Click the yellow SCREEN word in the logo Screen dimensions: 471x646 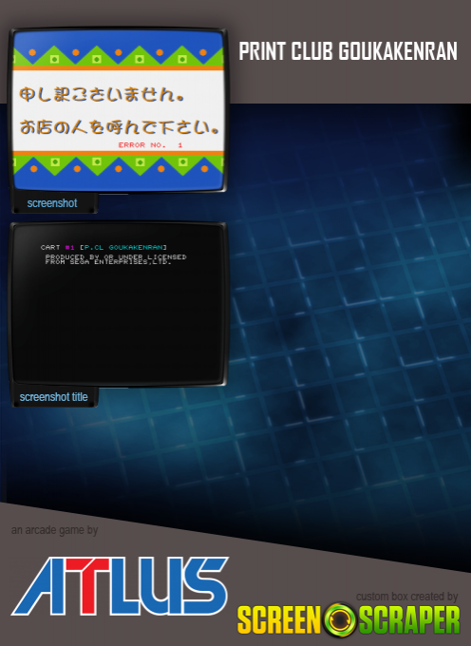coord(279,619)
